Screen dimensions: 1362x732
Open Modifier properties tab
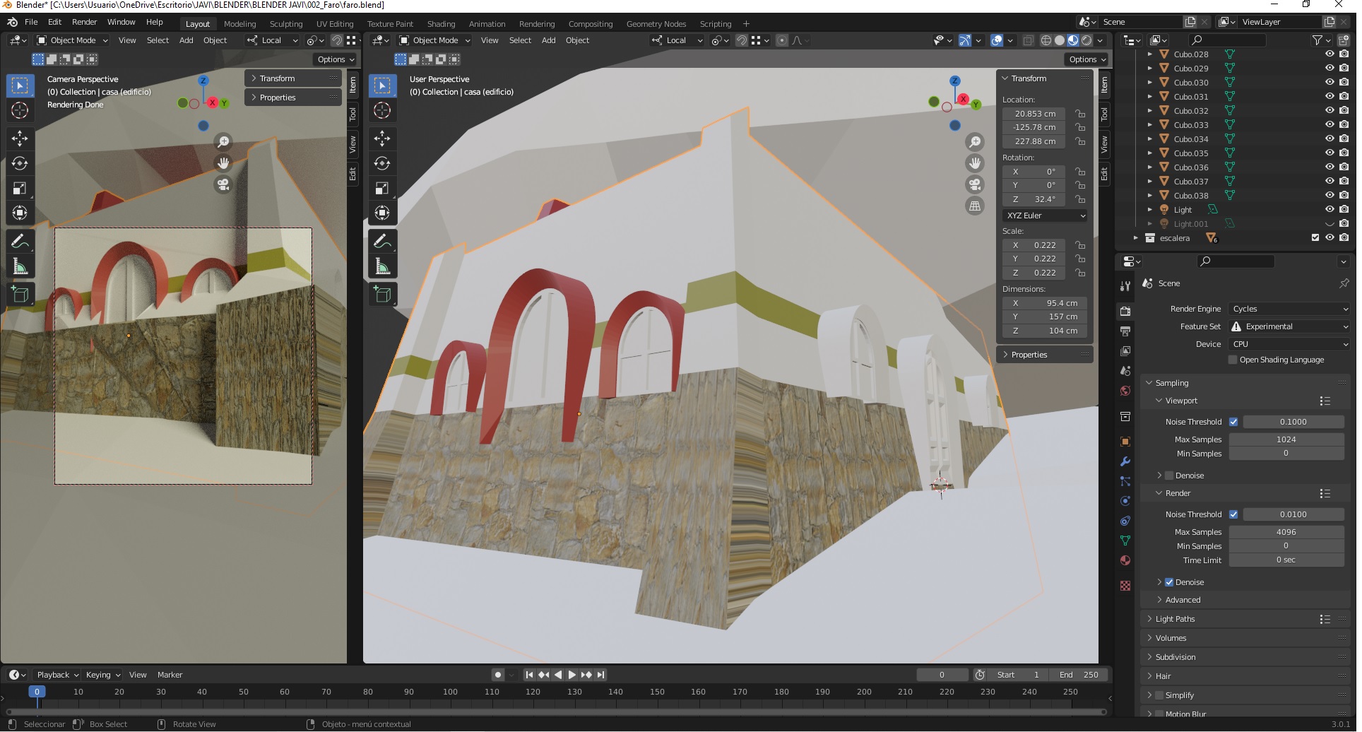(1125, 461)
